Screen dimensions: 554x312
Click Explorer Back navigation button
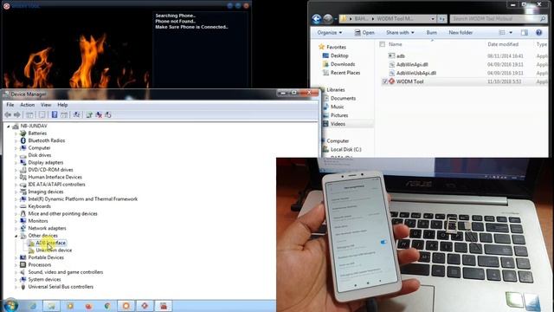click(317, 18)
